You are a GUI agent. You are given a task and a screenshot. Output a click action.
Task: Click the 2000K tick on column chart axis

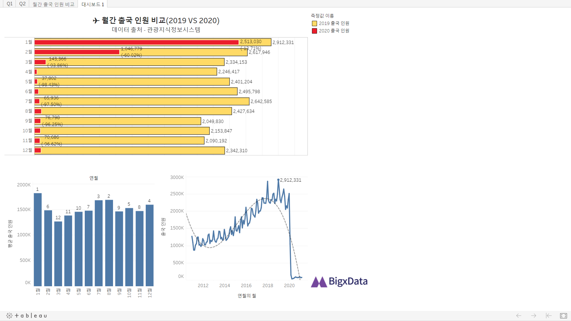coord(24,185)
